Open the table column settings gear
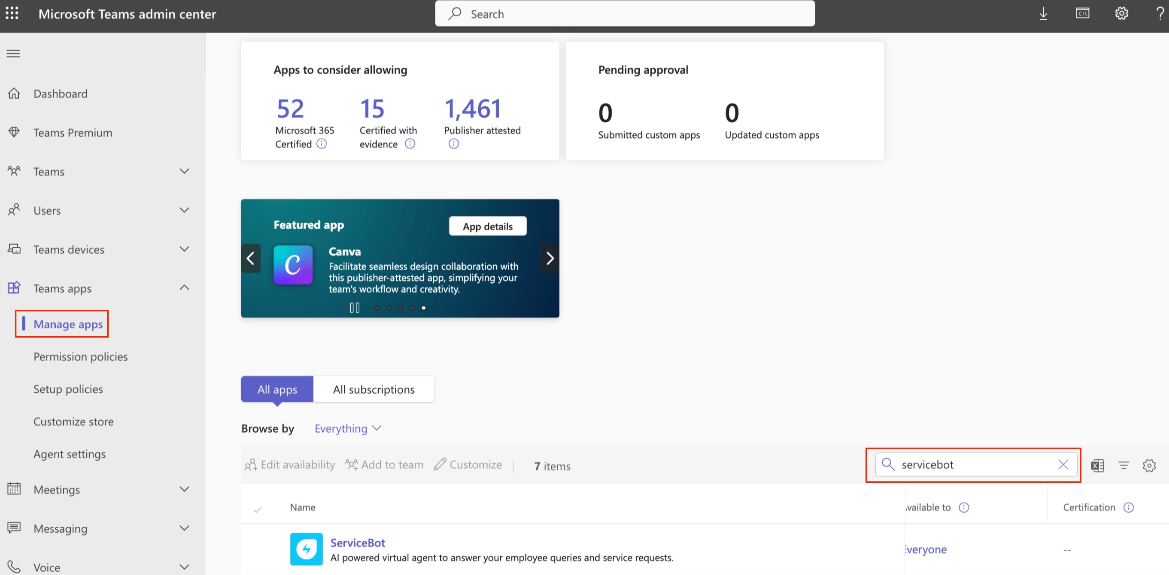The width and height of the screenshot is (1169, 575). (1149, 465)
